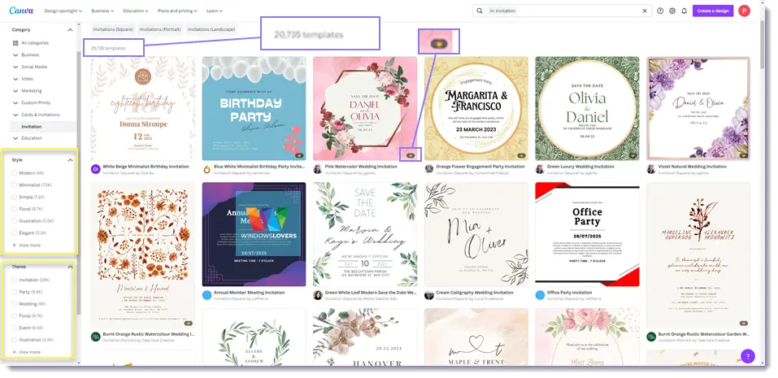Image resolution: width=778 pixels, height=378 pixels.
Task: Click crown badge on Blue White Birthday Party thumbnail
Action: point(299,155)
